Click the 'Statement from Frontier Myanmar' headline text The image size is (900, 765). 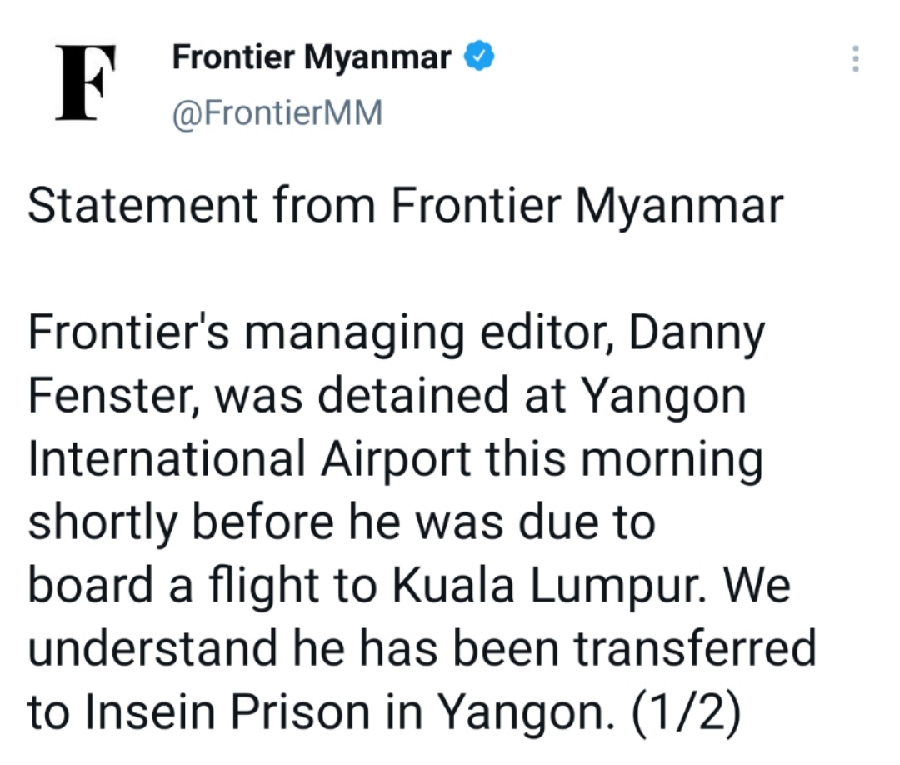[406, 206]
